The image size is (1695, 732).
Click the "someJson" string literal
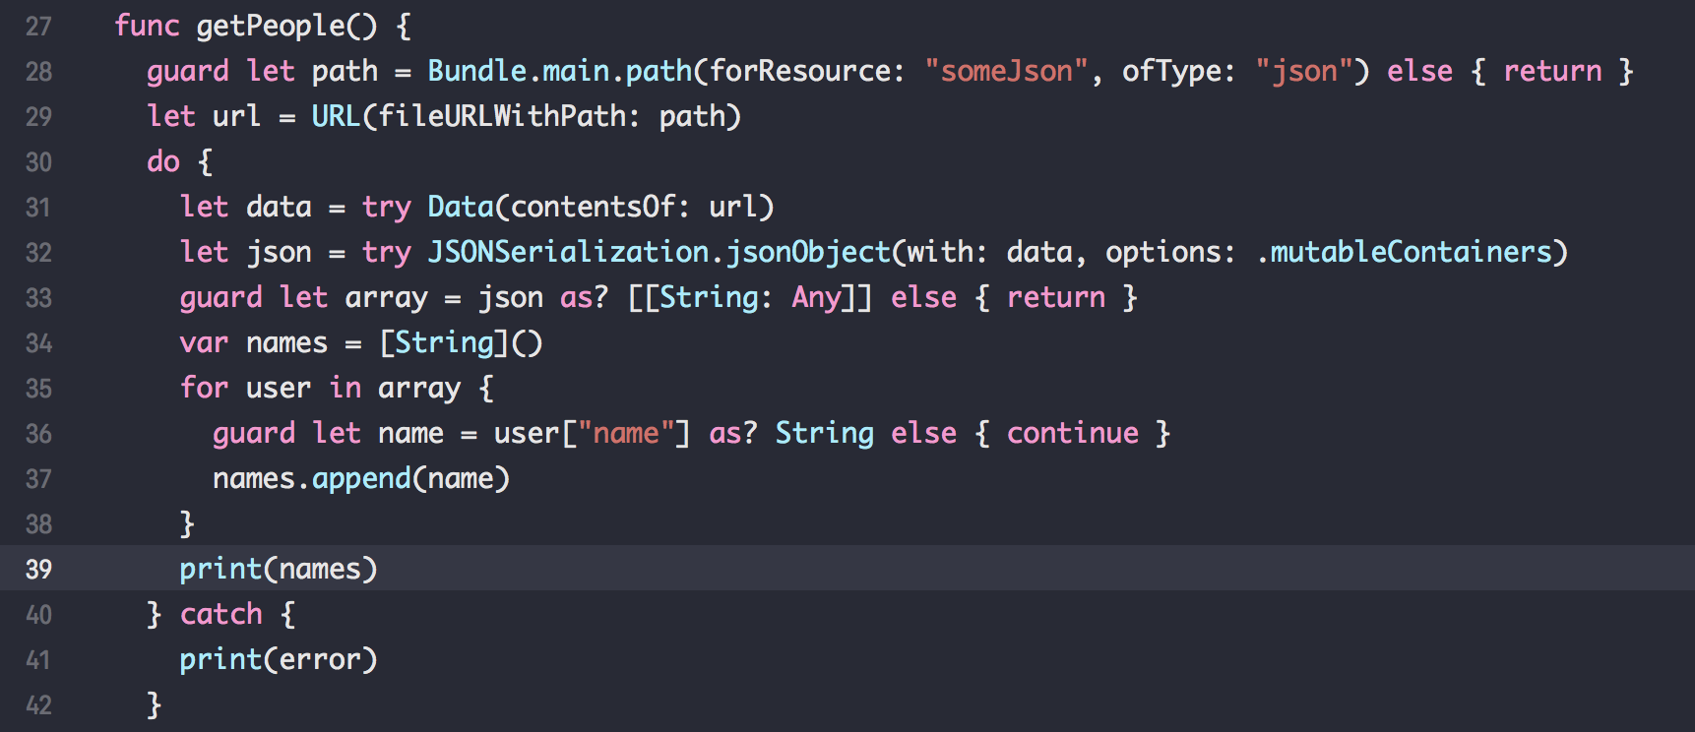click(1006, 72)
